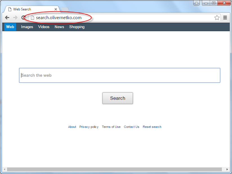232x174 pixels.
Task: Open the Contact Us link
Action: 131,127
